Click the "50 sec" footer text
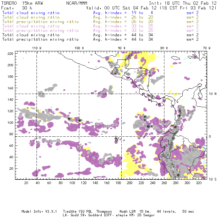This screenshot has width=218, height=218. pyautogui.click(x=188, y=212)
